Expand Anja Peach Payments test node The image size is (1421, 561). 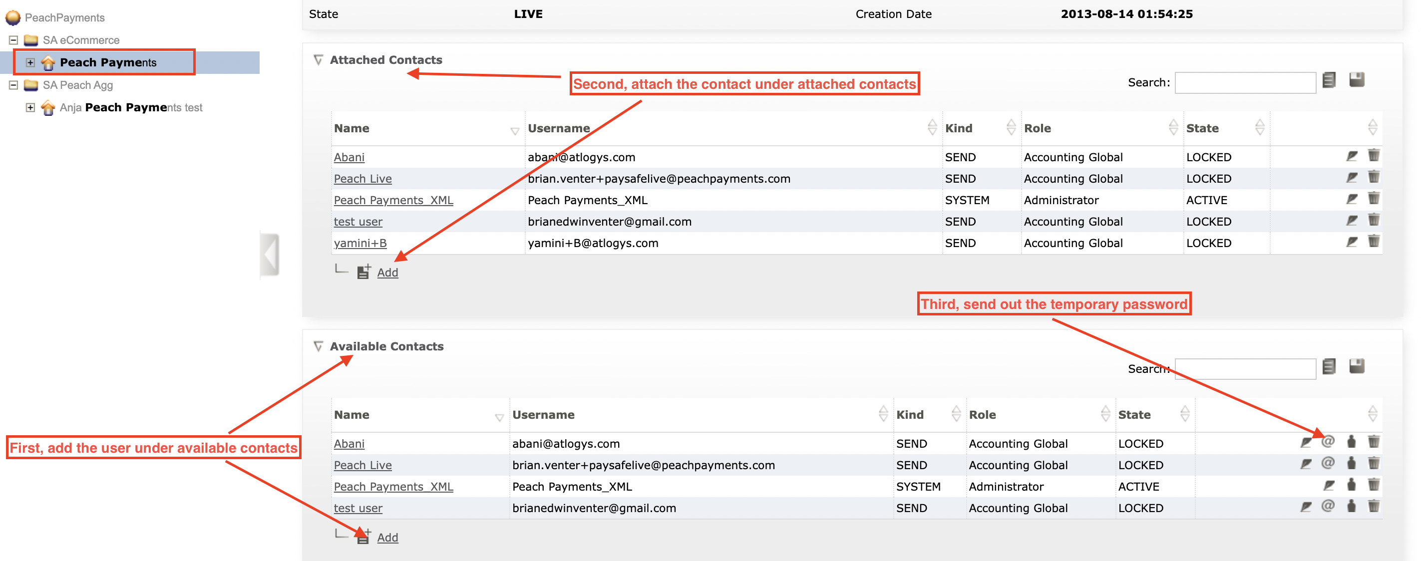click(30, 108)
